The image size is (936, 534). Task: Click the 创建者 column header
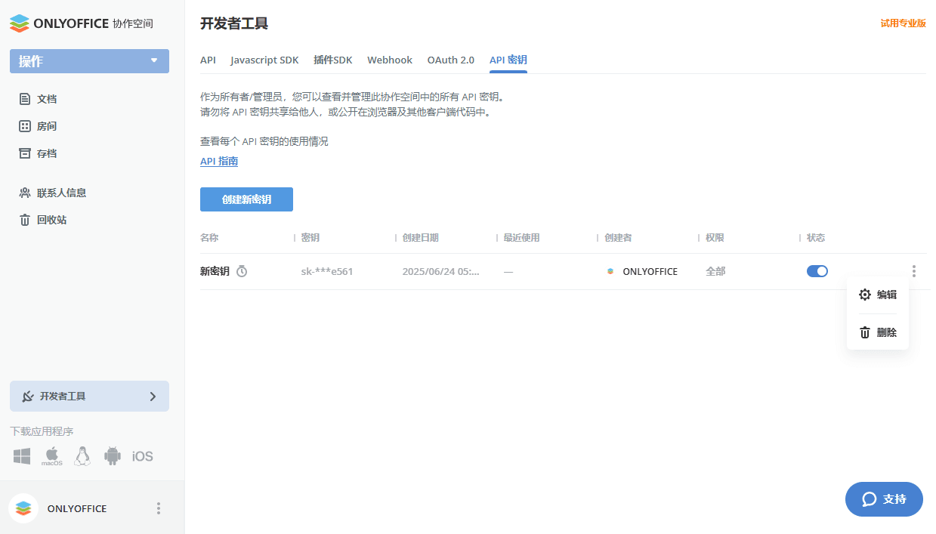point(618,238)
